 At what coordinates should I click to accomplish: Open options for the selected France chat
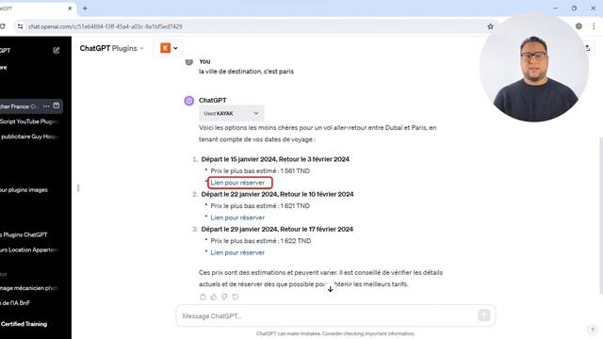point(46,106)
